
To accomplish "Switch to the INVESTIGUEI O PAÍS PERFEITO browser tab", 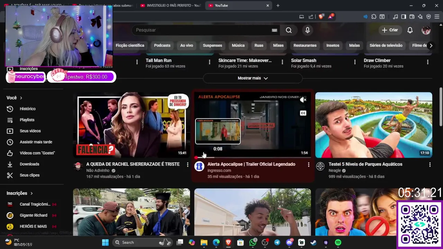I will click(x=171, y=6).
